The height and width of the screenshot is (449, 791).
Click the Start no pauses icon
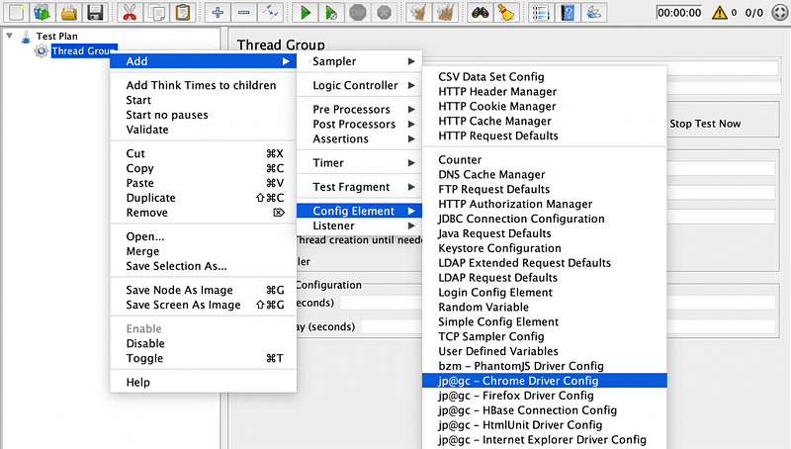pos(333,13)
